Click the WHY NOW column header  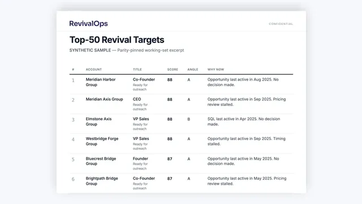tap(216, 69)
